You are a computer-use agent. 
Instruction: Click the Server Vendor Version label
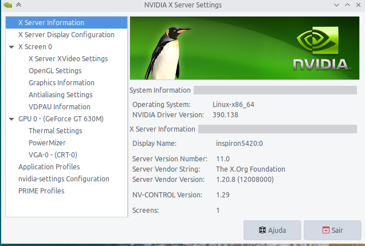(168, 180)
